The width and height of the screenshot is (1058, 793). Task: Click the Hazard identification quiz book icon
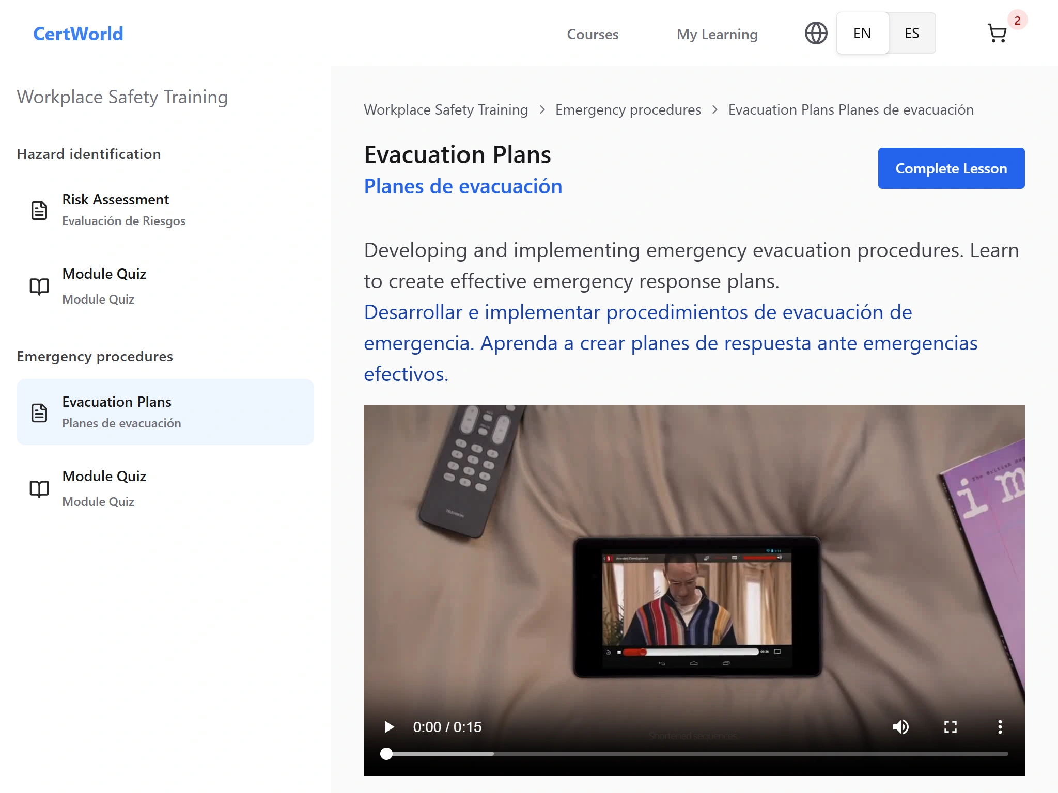pyautogui.click(x=39, y=286)
